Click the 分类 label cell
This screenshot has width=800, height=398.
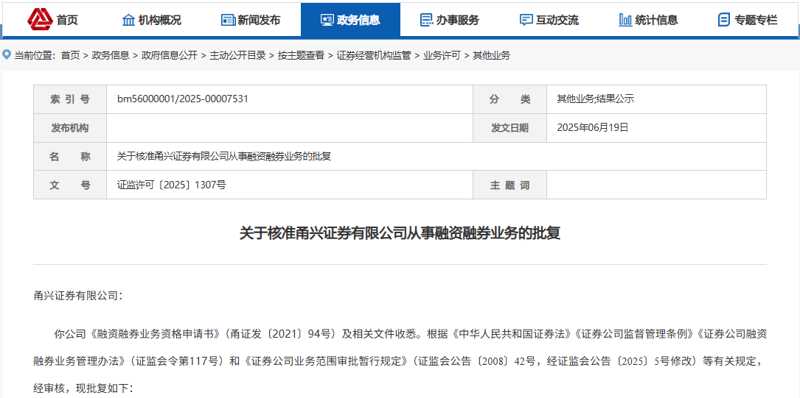click(x=509, y=99)
